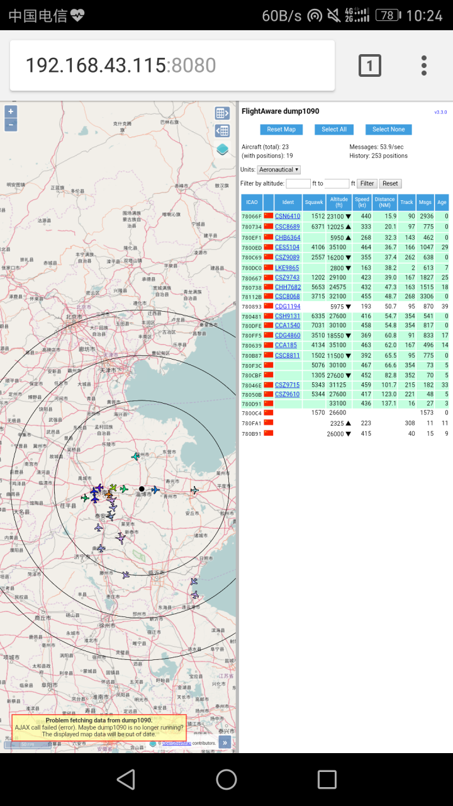Open the map layers switcher

click(223, 149)
